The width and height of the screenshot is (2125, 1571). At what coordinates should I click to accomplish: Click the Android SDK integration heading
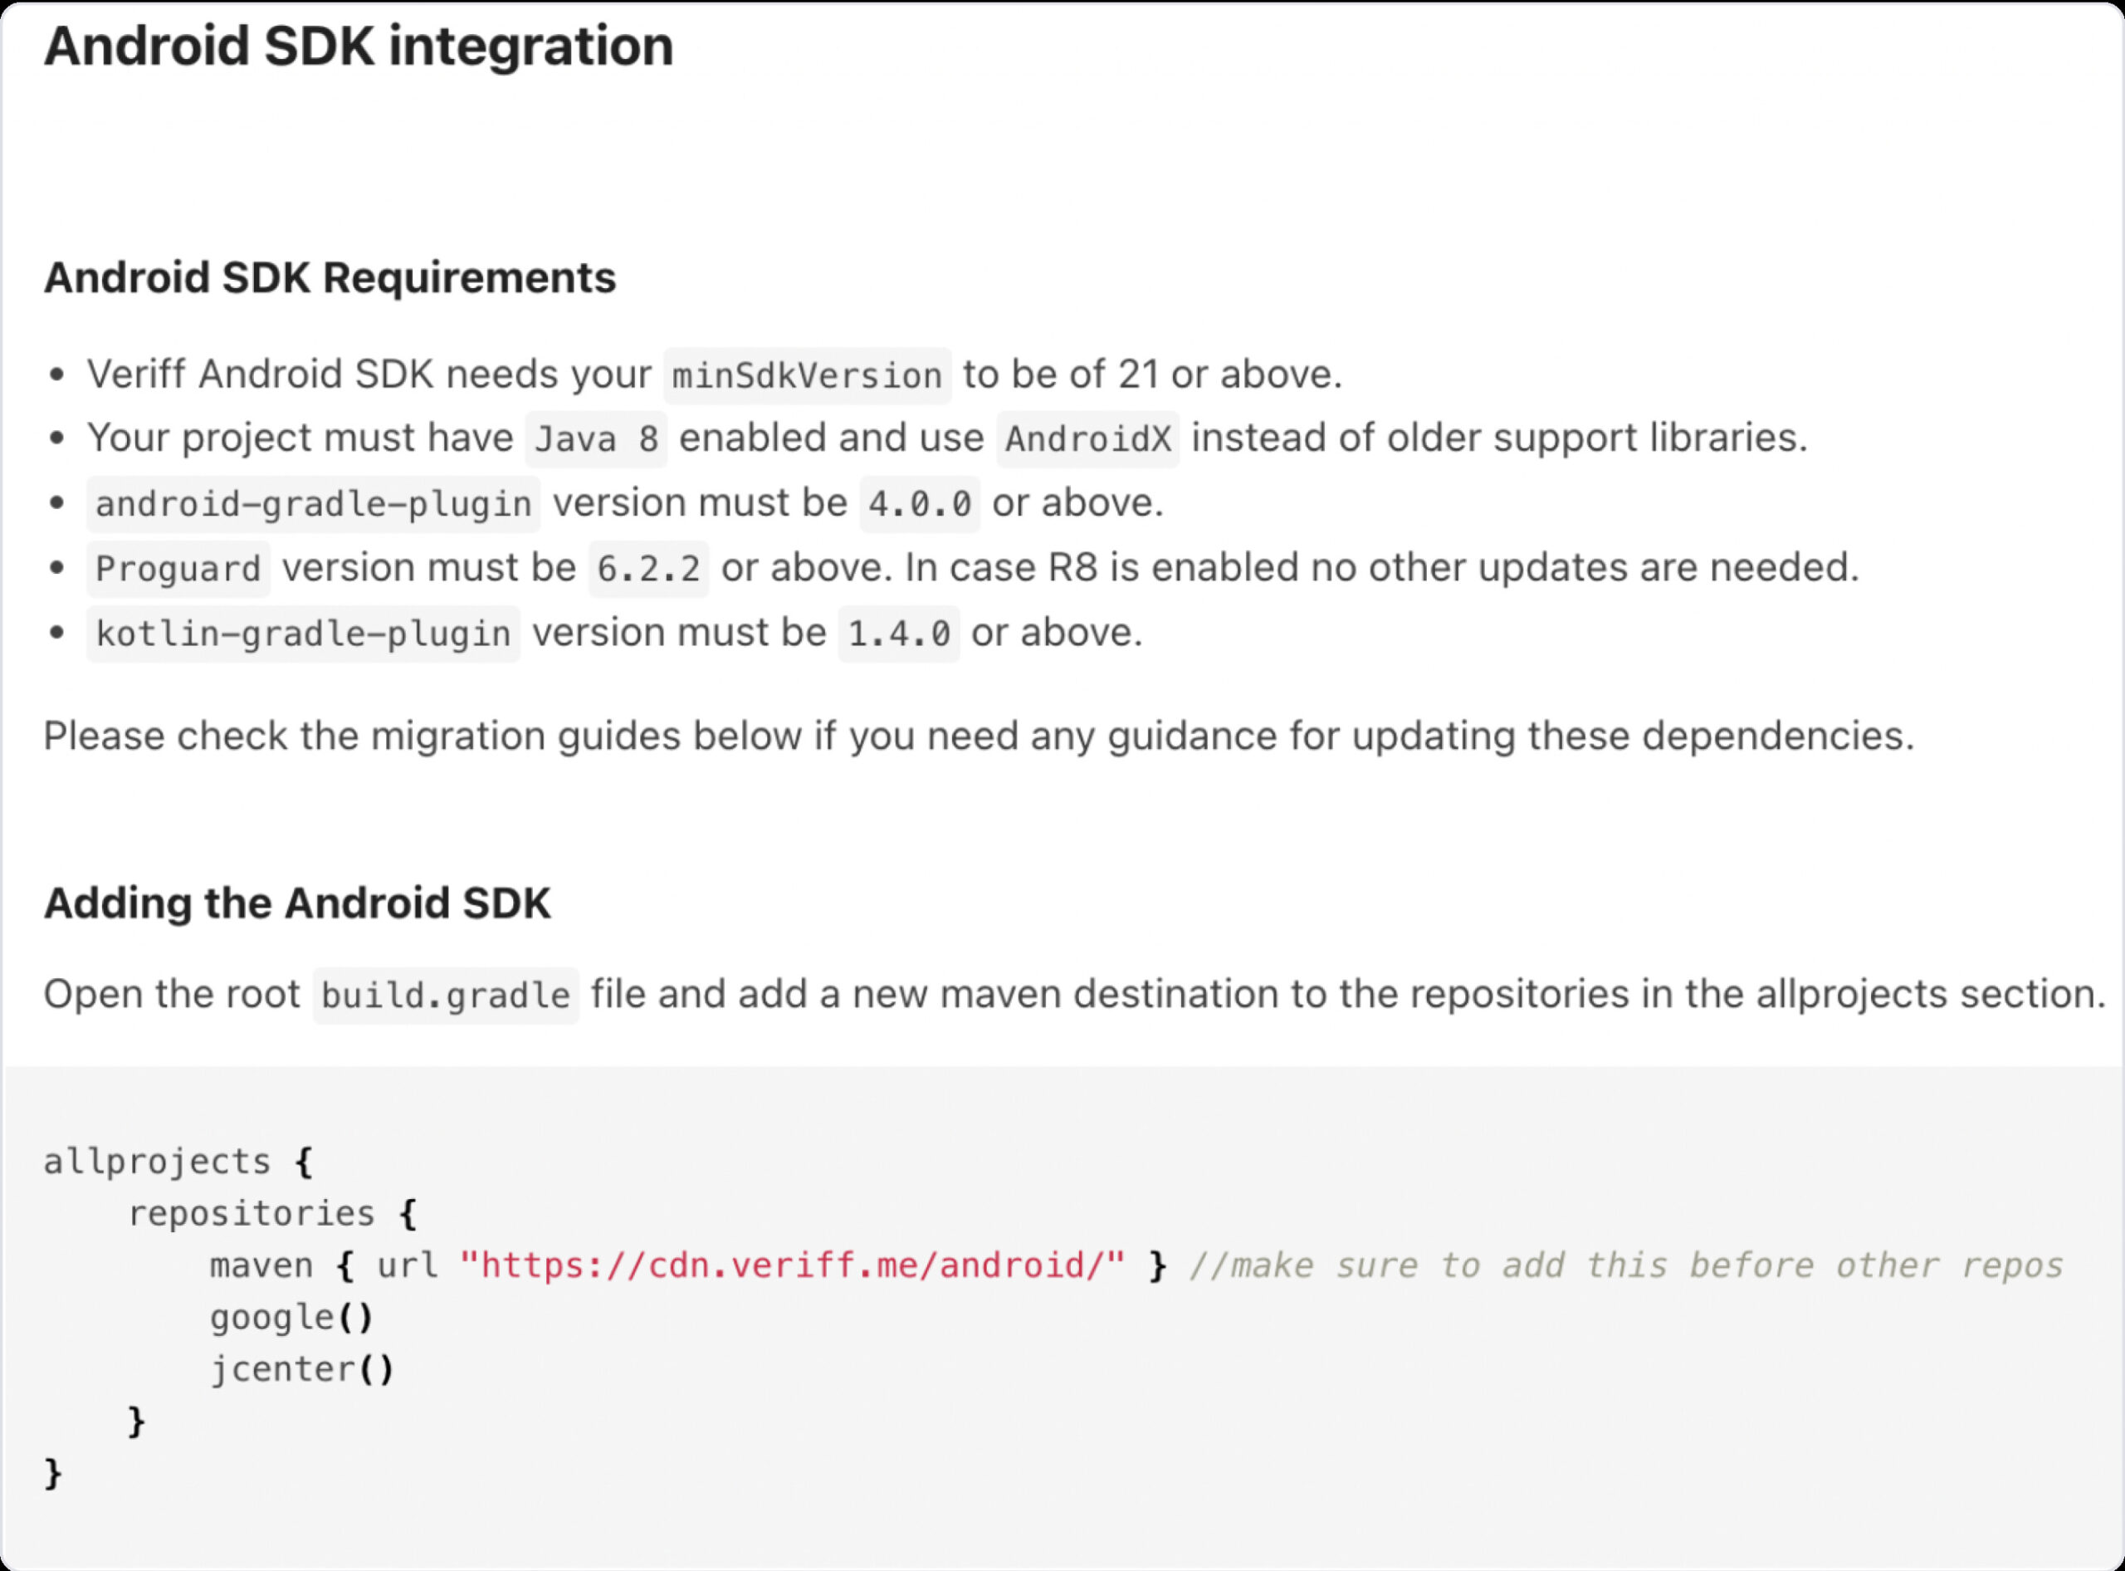[359, 46]
